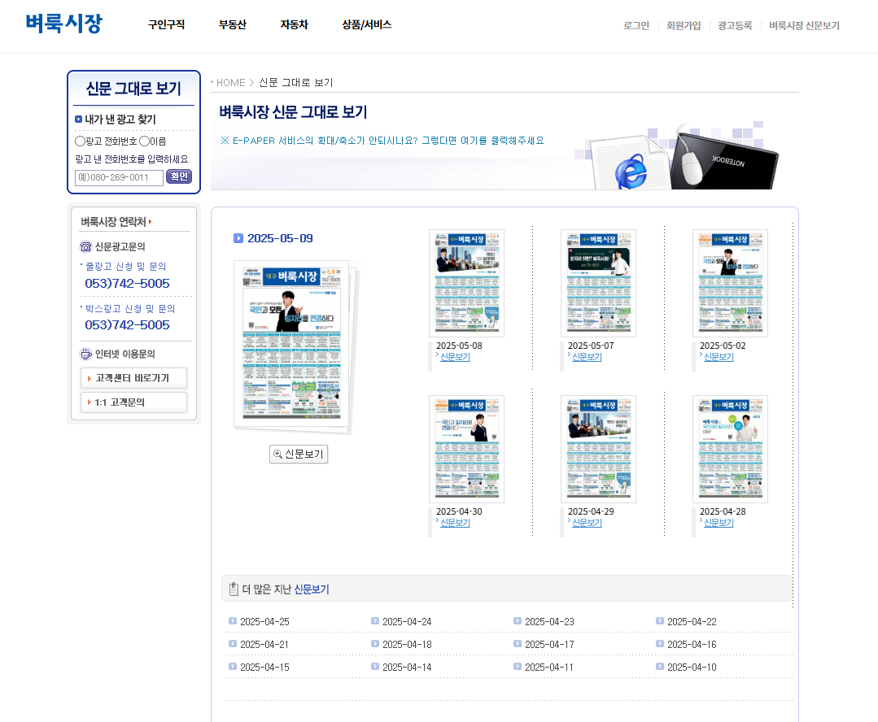
Task: Open the 2025-04-10 archive date
Action: tap(692, 668)
